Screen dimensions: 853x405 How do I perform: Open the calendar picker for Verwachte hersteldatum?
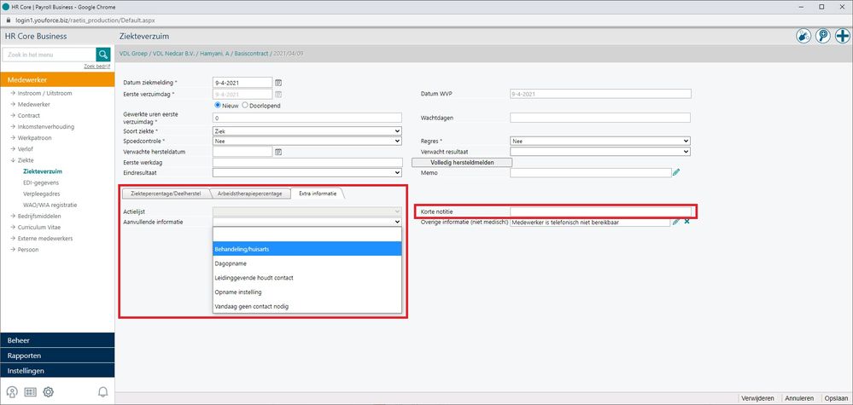[278, 152]
